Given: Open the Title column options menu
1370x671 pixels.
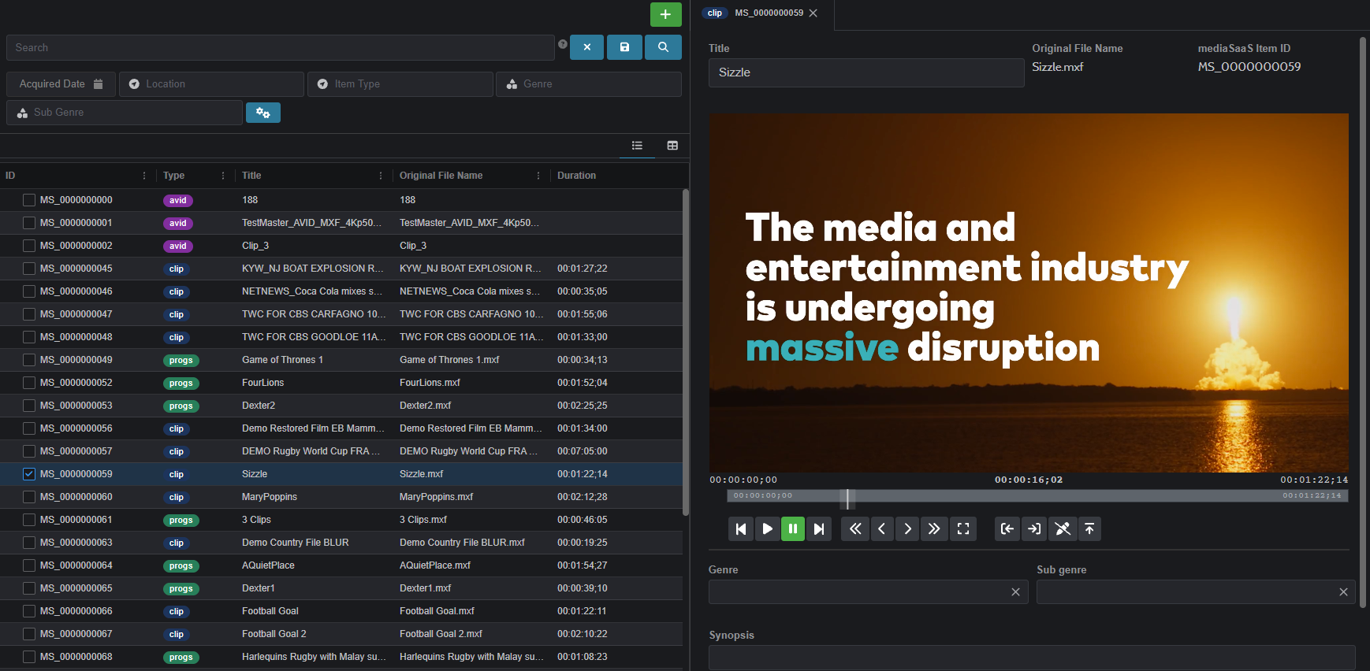Looking at the screenshot, I should click(380, 176).
